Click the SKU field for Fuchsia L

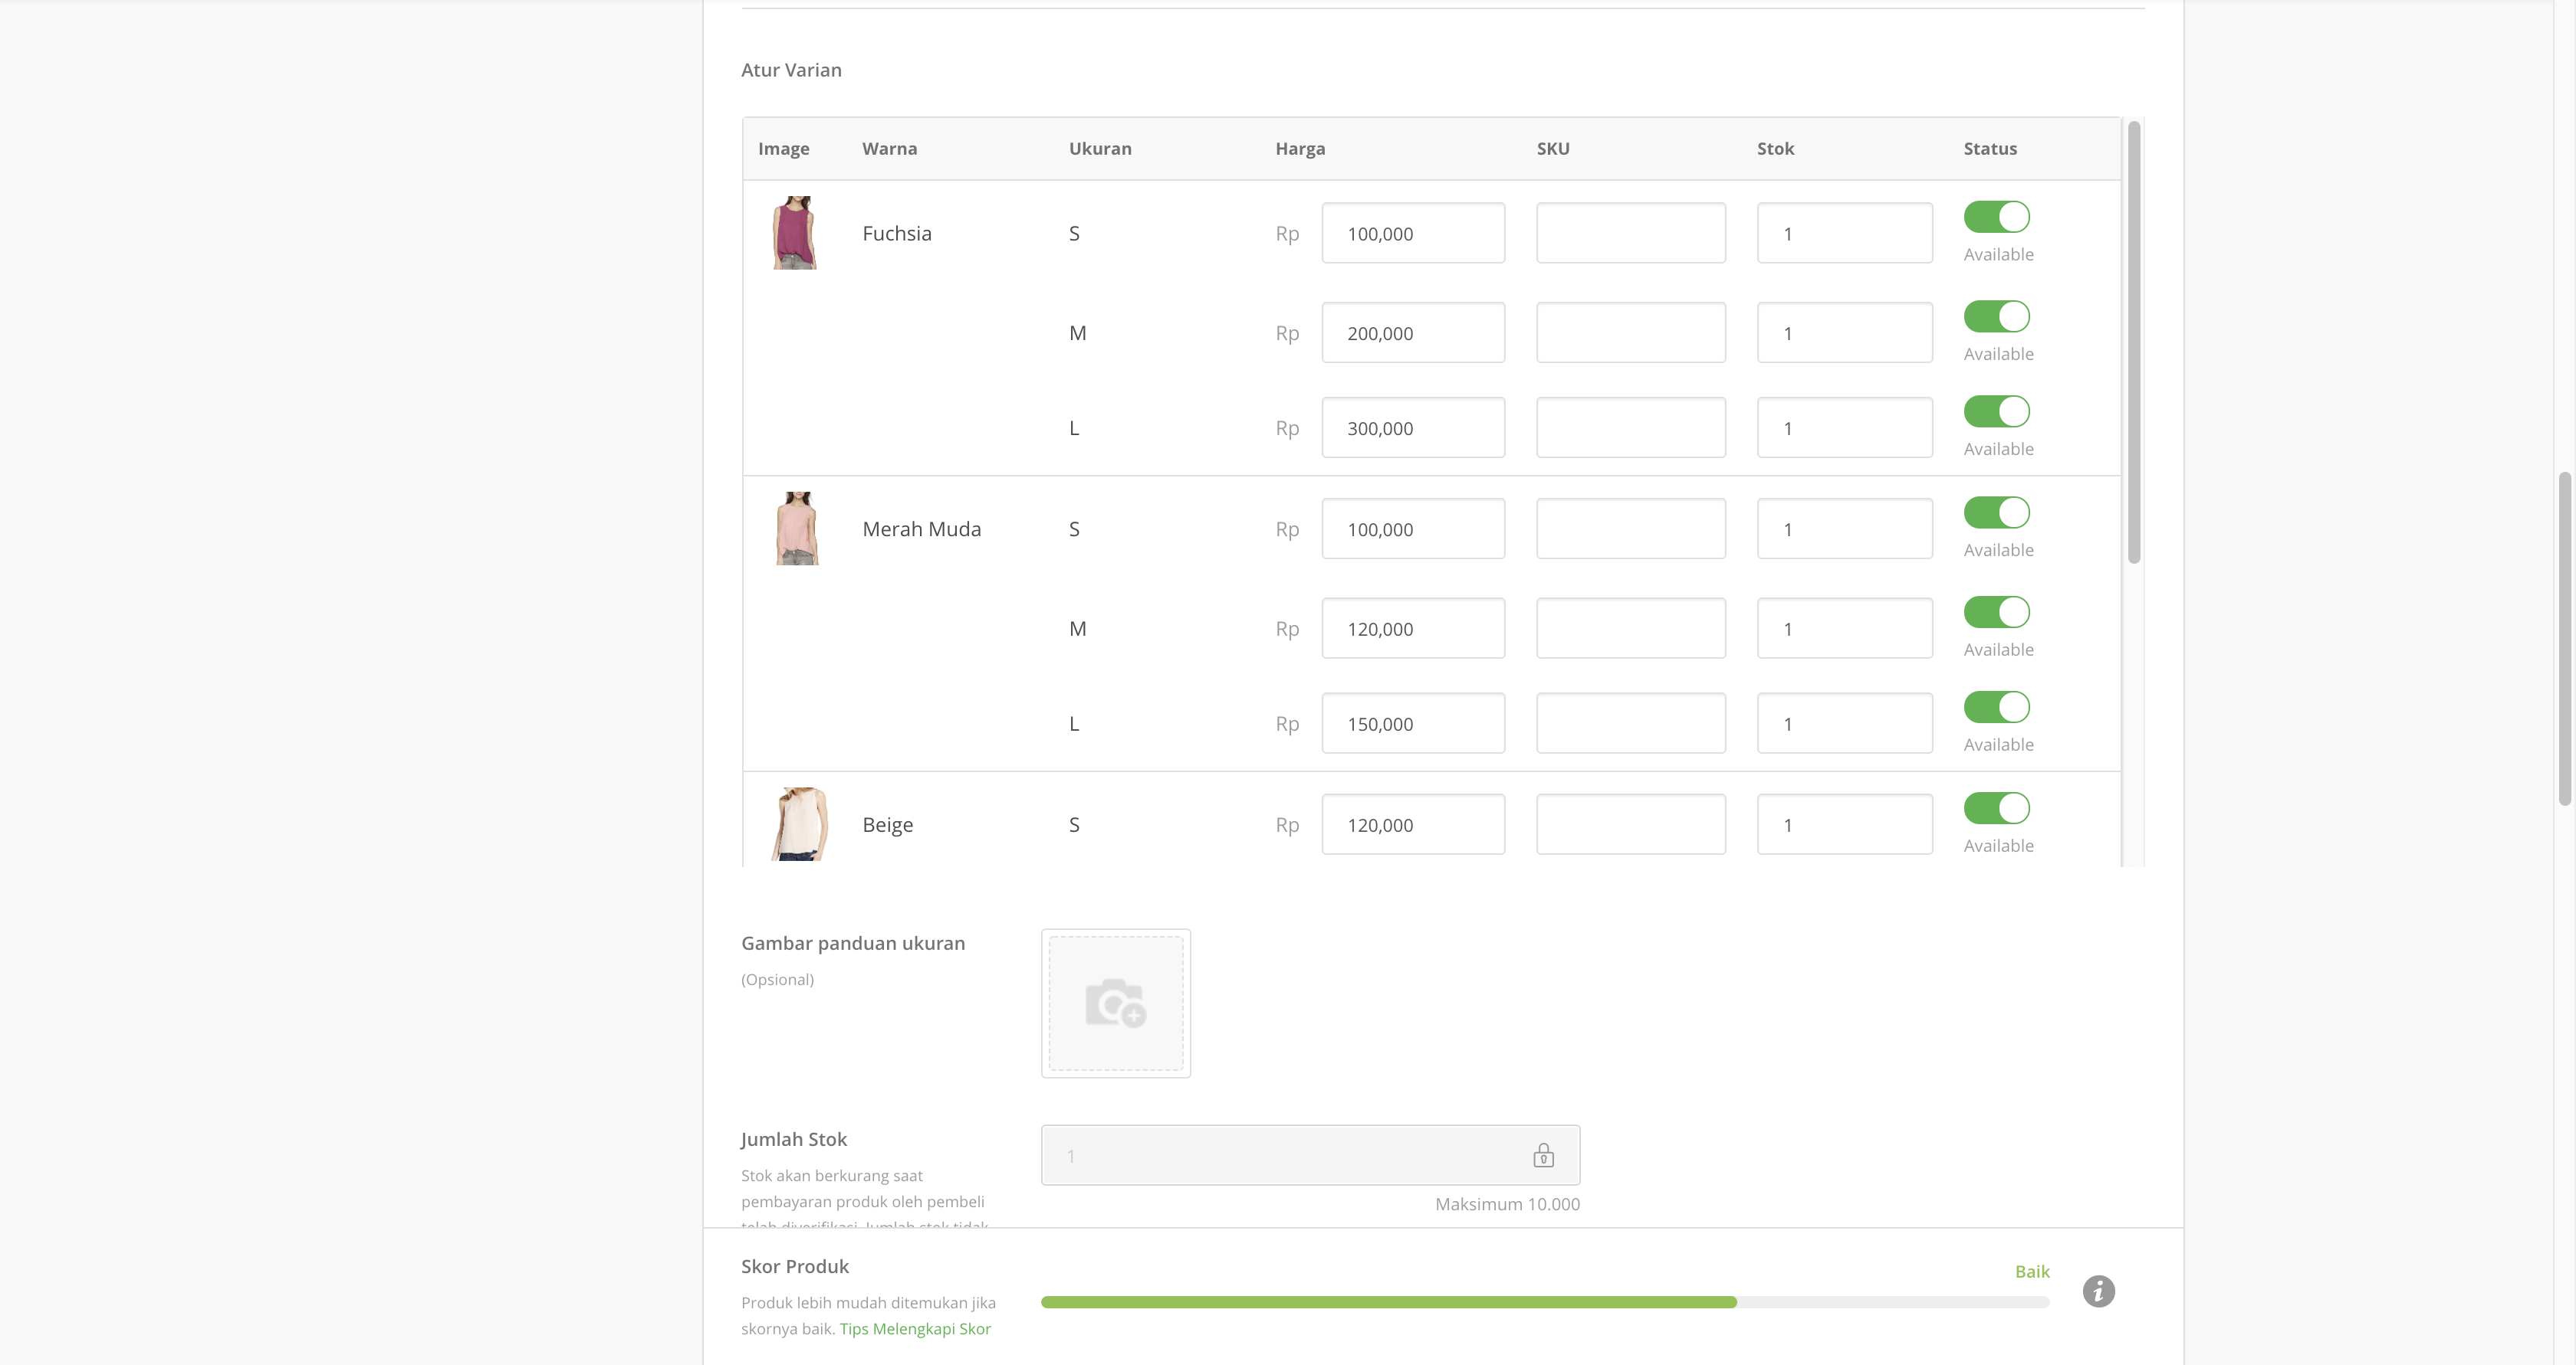pyautogui.click(x=1631, y=427)
